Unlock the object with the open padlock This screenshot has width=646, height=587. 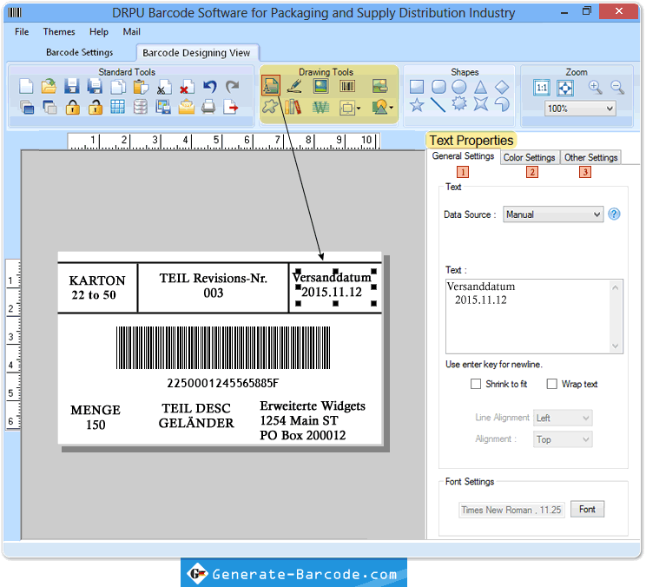coord(96,108)
